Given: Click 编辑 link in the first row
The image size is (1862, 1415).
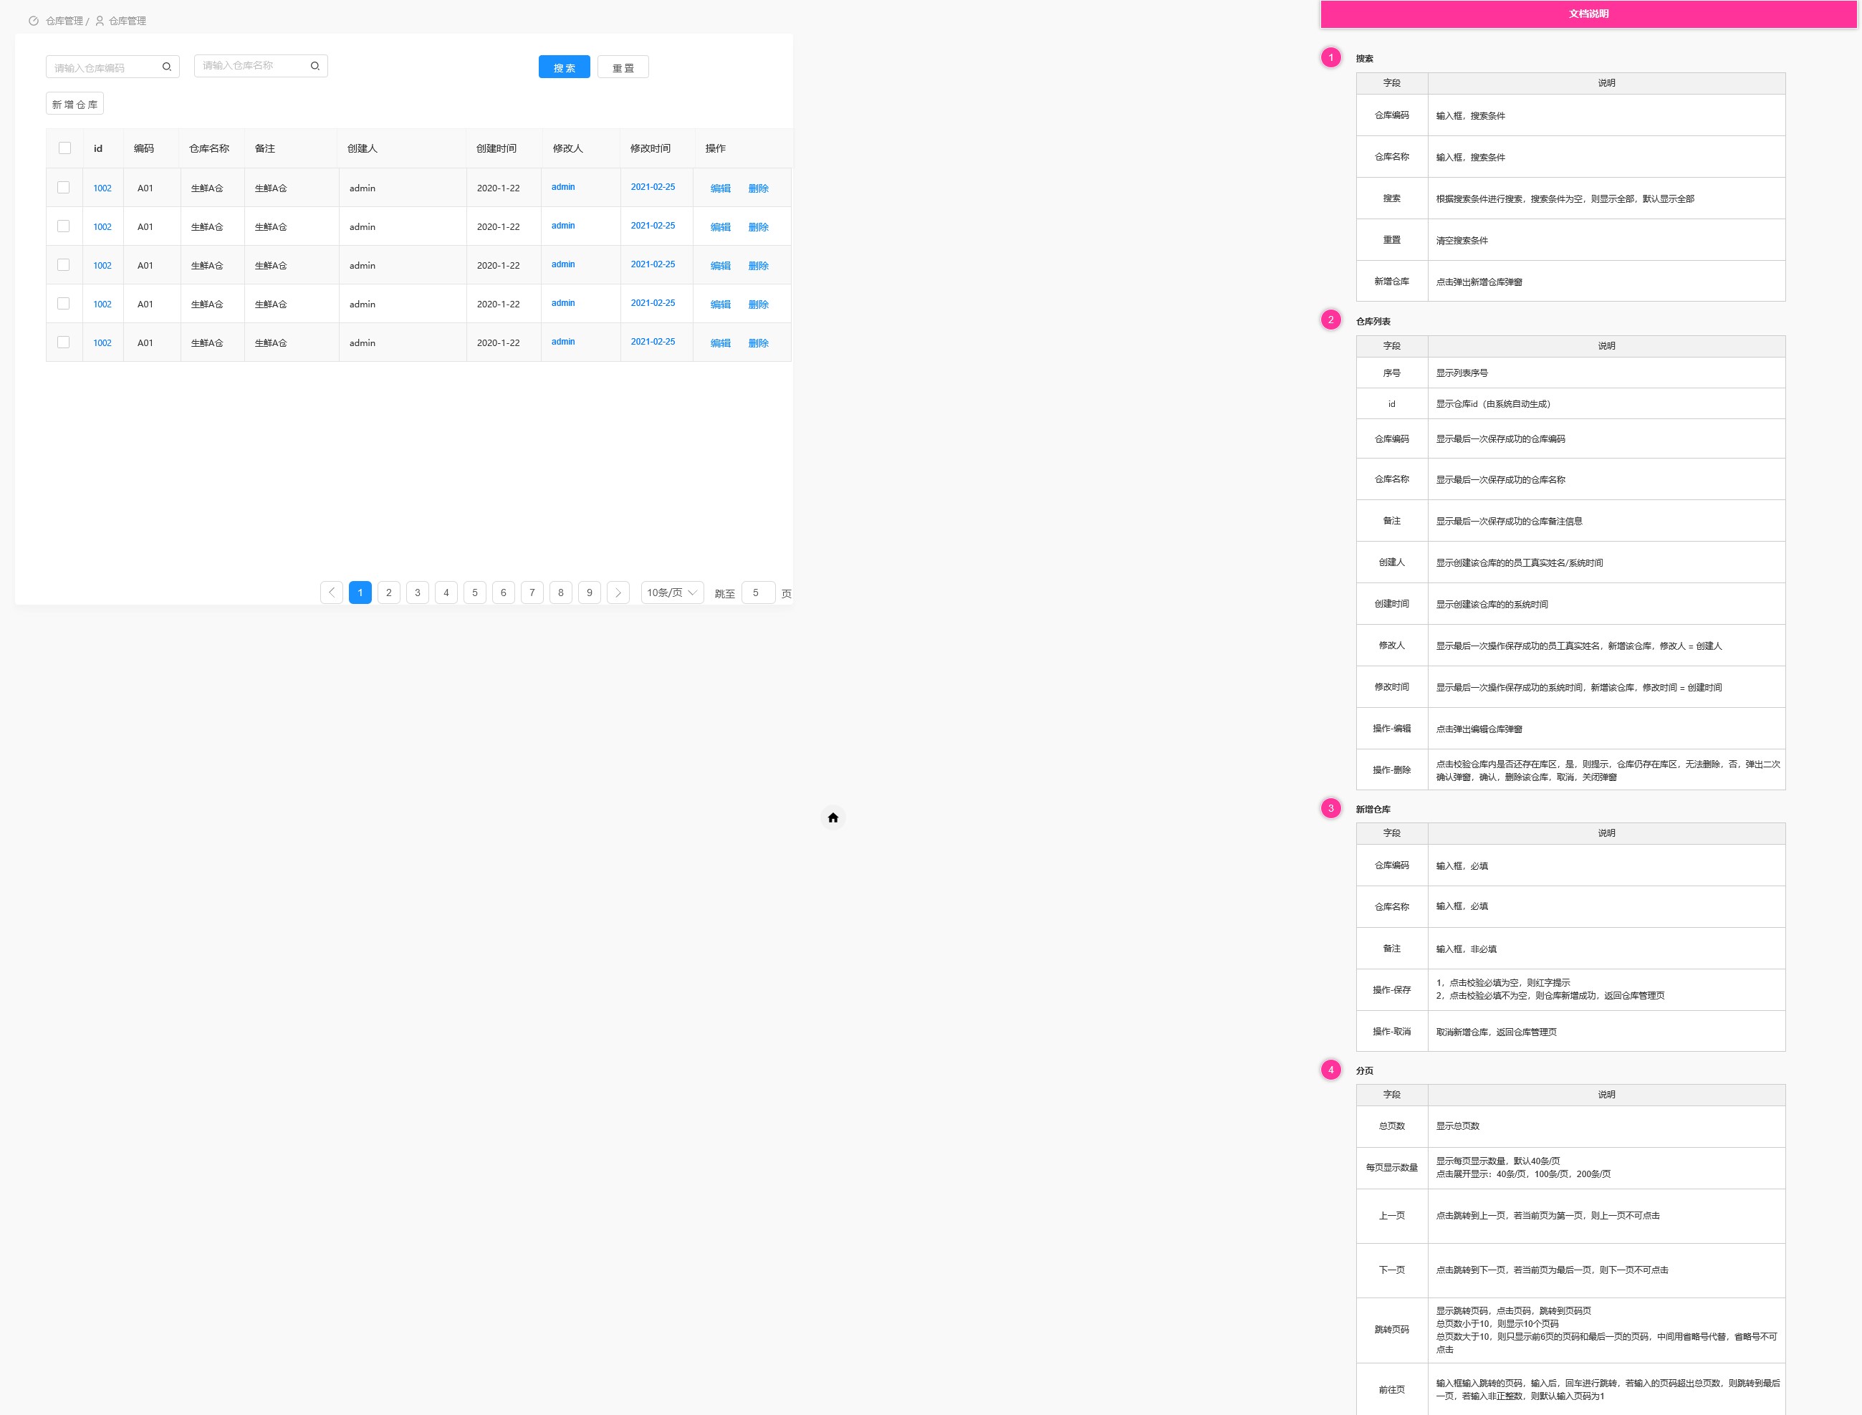Looking at the screenshot, I should click(720, 188).
